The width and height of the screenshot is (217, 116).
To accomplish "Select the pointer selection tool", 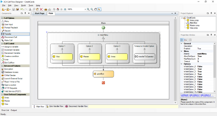I will (x=99, y=9).
